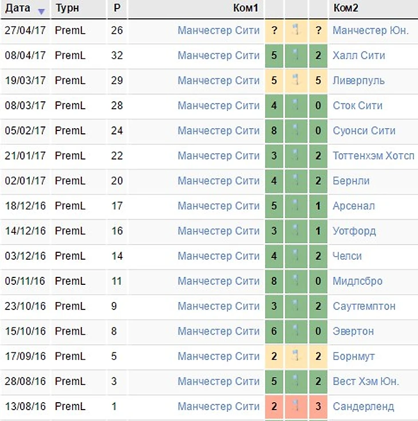Open Тоттенхэм Хотсп team link

coord(373,156)
